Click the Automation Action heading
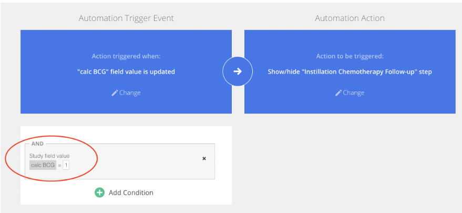Image resolution: width=462 pixels, height=213 pixels. [x=350, y=18]
